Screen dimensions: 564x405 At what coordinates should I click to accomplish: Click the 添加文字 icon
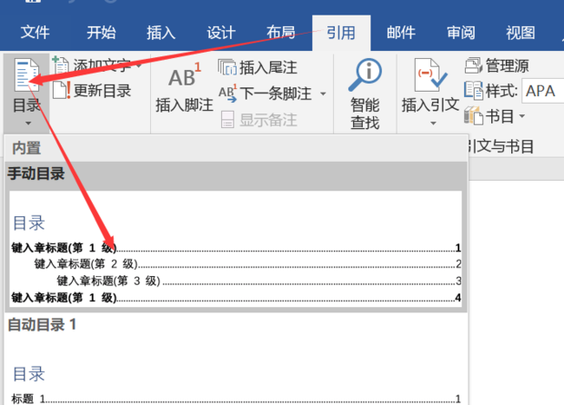click(61, 64)
